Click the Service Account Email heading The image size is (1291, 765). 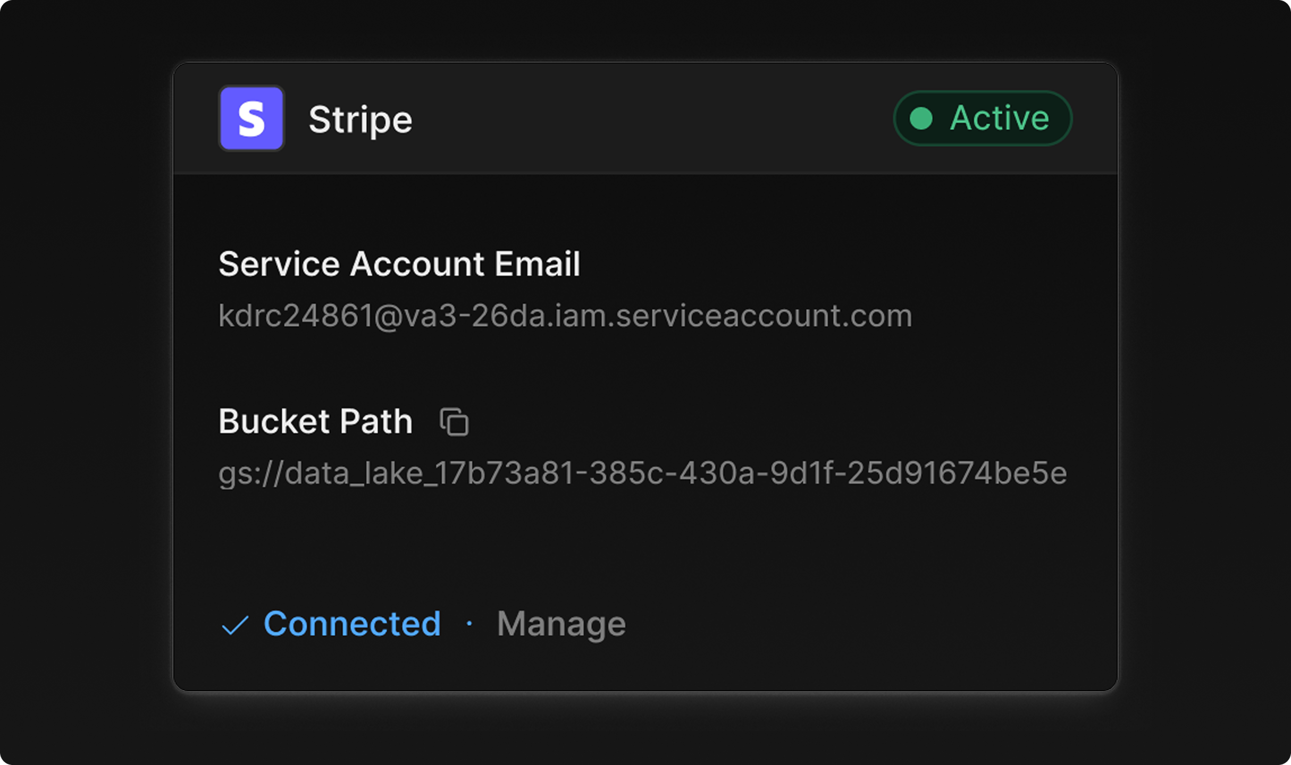pyautogui.click(x=399, y=264)
